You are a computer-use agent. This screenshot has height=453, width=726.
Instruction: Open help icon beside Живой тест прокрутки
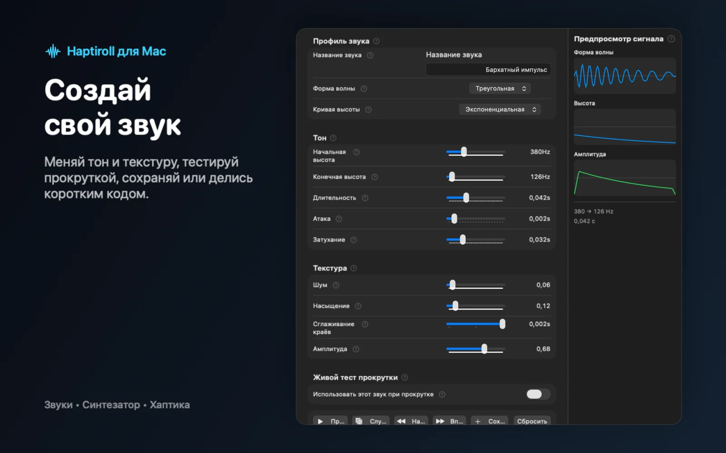(x=405, y=377)
